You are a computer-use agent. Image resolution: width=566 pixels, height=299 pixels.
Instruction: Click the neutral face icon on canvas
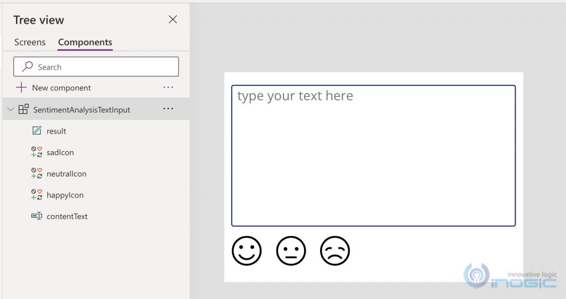[x=291, y=250]
